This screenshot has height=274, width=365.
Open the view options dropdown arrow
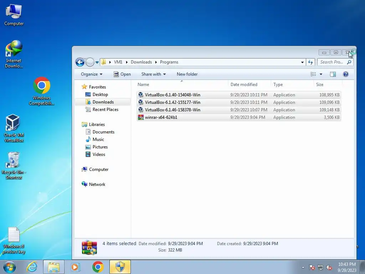pos(321,74)
